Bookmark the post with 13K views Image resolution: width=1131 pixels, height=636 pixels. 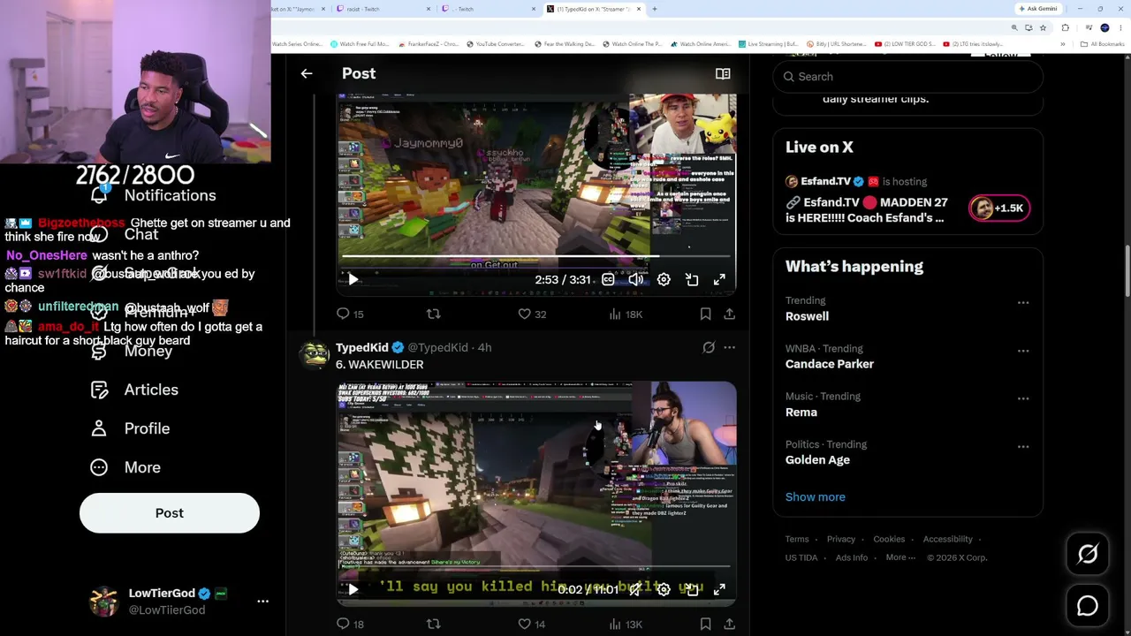click(705, 624)
